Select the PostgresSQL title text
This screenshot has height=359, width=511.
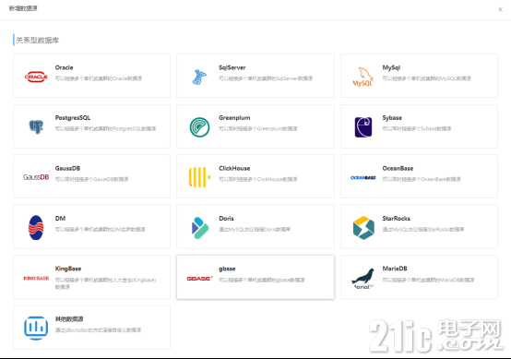point(73,118)
